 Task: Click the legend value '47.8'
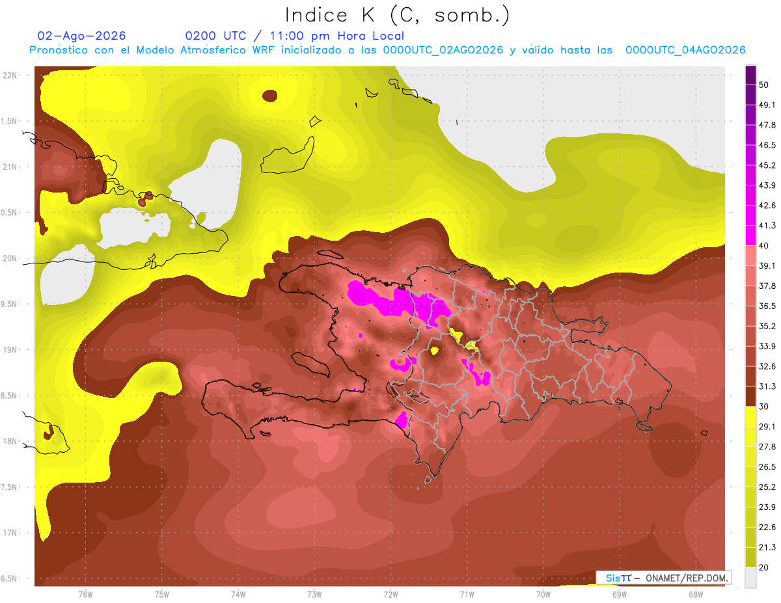coord(767,125)
